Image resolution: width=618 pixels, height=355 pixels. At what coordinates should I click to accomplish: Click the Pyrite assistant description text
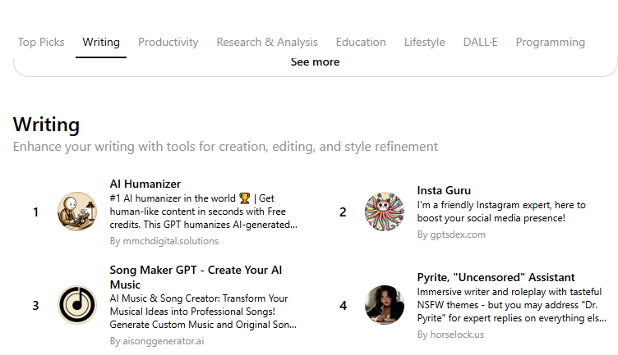(511, 305)
